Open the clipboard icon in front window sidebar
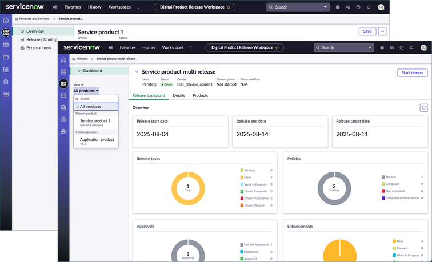 [x=63, y=119]
